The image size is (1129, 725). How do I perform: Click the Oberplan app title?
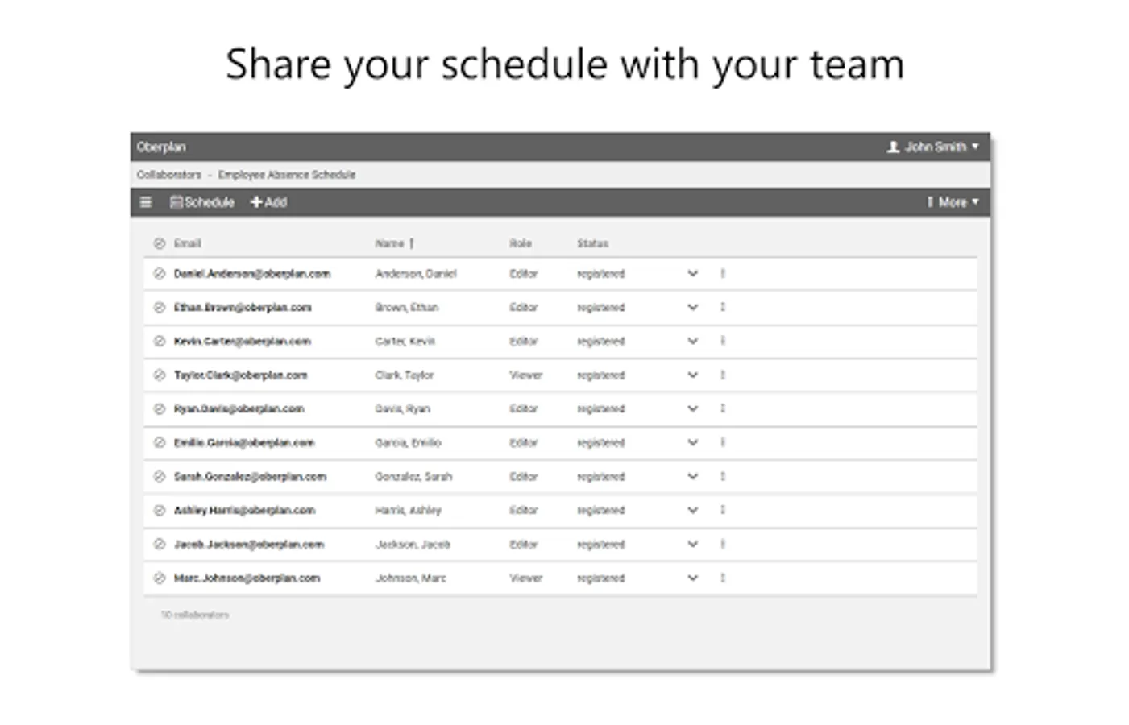[x=161, y=147]
